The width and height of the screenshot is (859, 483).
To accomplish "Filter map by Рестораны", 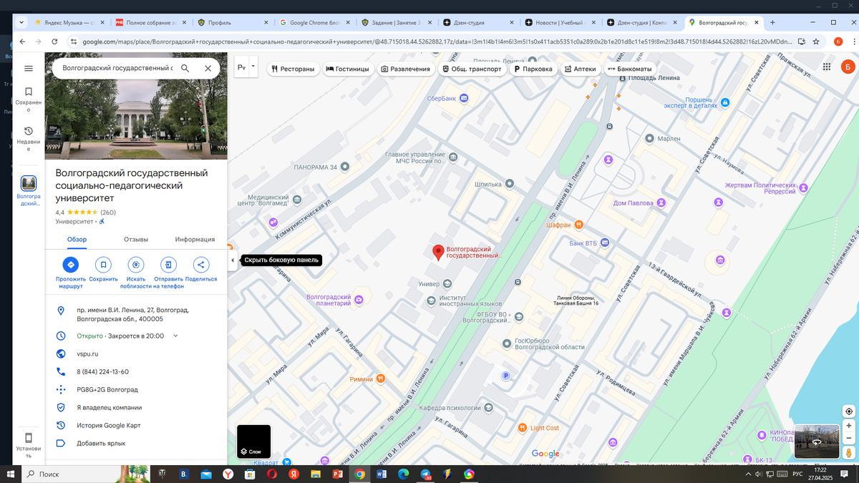I will (x=293, y=69).
